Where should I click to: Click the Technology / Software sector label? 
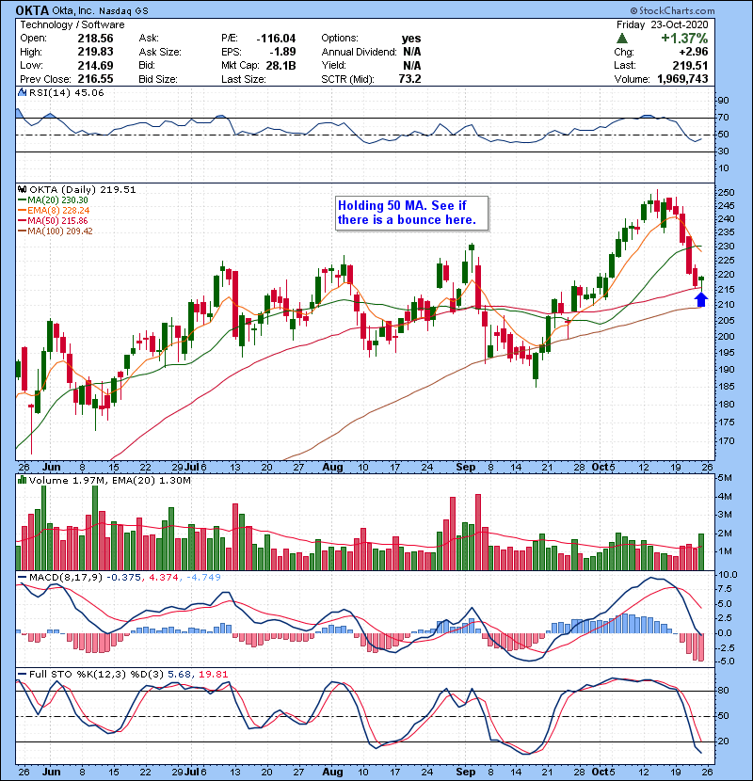pos(66,23)
